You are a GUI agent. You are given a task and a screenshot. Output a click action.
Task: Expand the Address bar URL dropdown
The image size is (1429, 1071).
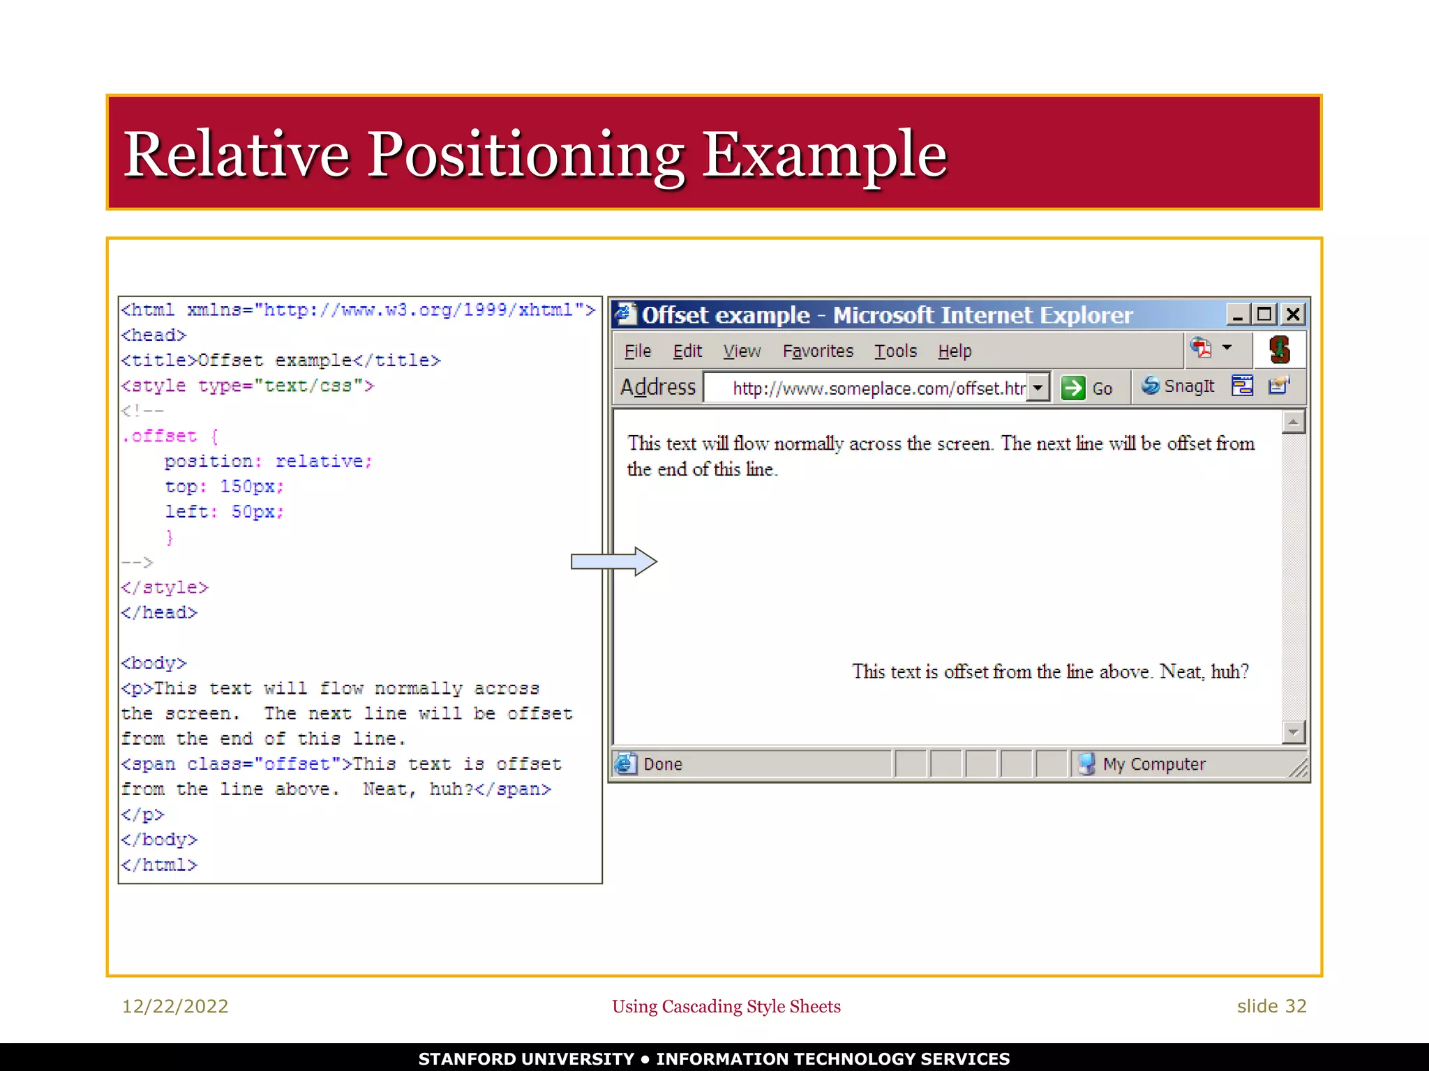pos(1038,388)
